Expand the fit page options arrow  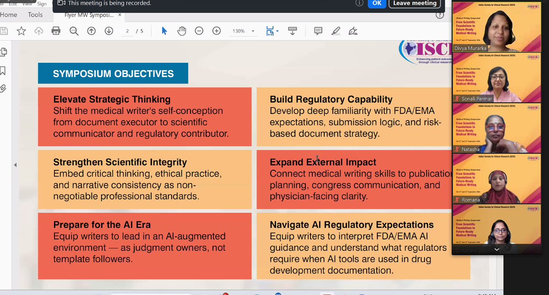coord(277,31)
